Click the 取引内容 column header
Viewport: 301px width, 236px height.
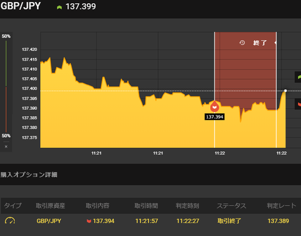coord(98,206)
